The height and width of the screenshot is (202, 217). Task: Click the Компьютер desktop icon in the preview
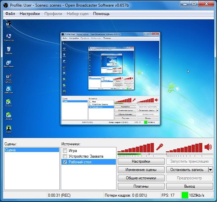coord(9,37)
